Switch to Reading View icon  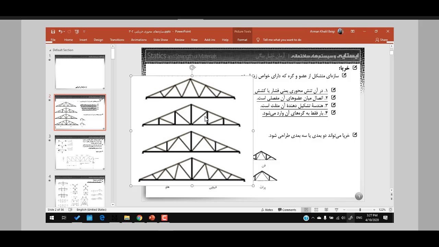click(x=326, y=210)
